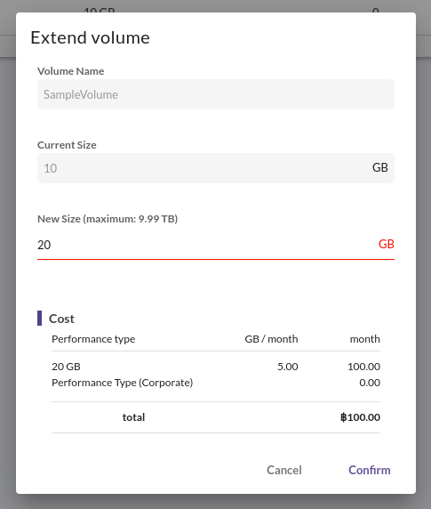Click the purple bar beside Cost
This screenshot has width=431, height=509.
39,319
